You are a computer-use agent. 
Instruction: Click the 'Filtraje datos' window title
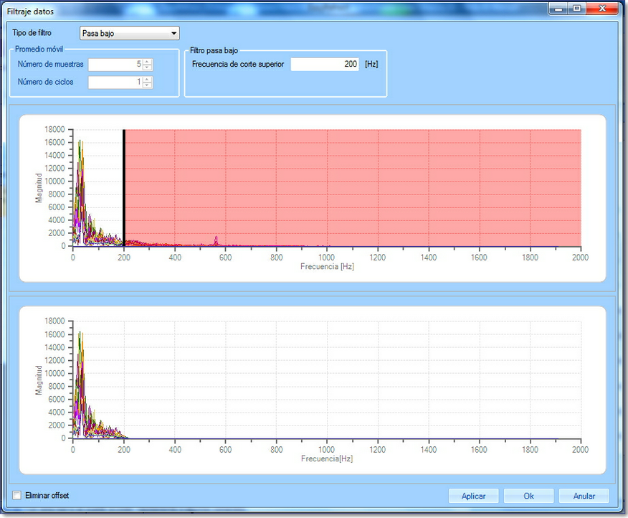coord(30,11)
